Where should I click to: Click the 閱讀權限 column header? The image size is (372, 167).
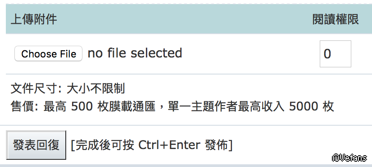(335, 19)
